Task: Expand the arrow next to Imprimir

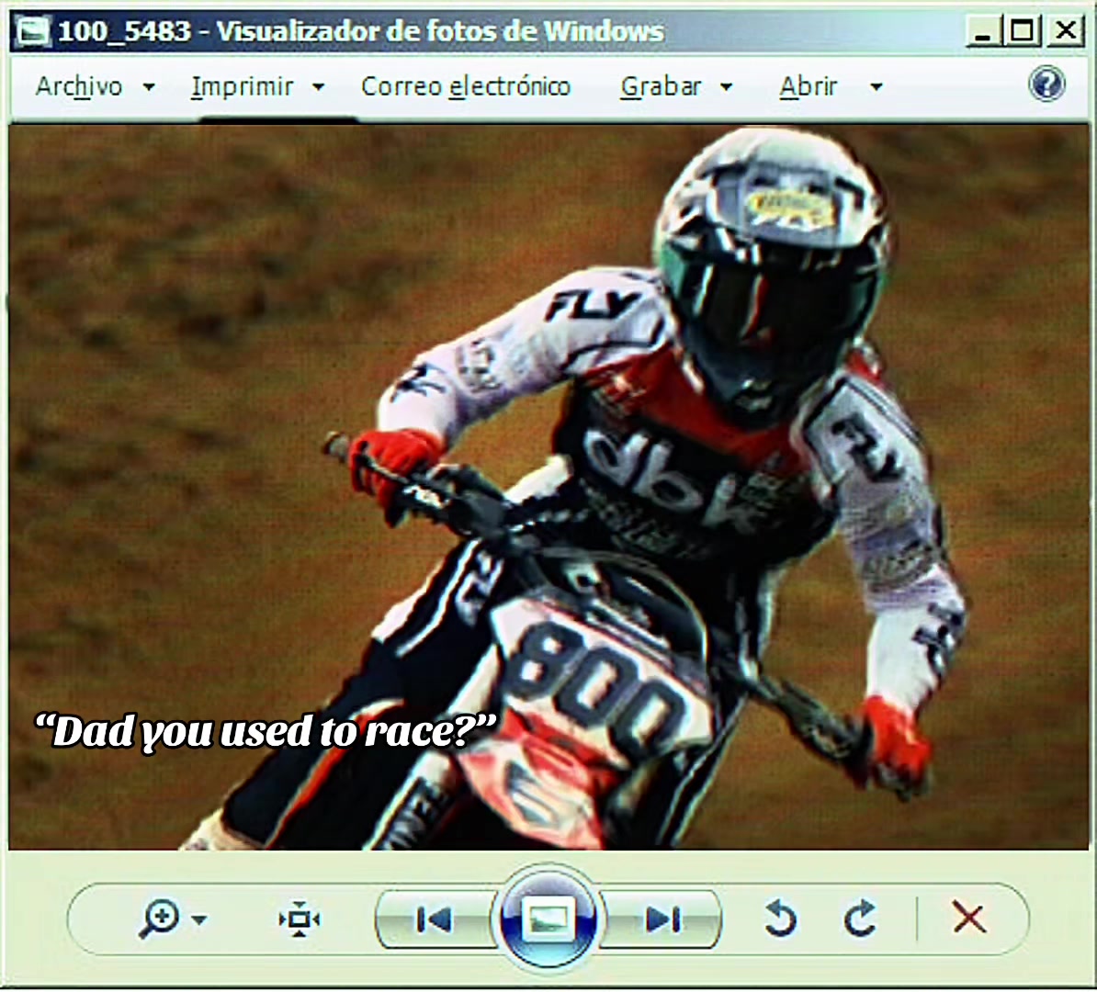Action: 318,87
